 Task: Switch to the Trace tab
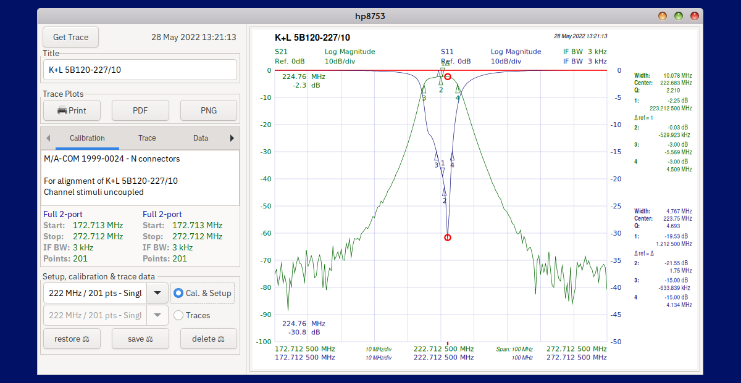click(147, 138)
